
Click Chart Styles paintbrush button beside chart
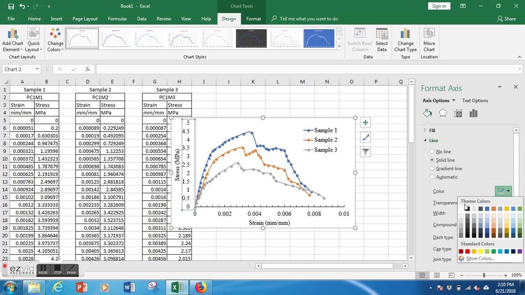coord(365,137)
